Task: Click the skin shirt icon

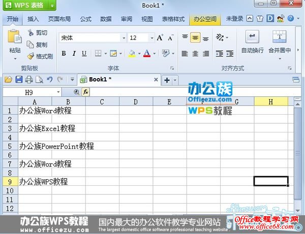Action: (x=260, y=19)
